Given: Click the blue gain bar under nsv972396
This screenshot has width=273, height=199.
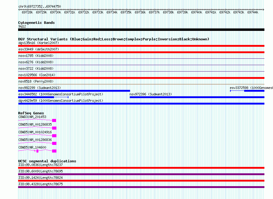Looking at the screenshot, I should point(197,97).
